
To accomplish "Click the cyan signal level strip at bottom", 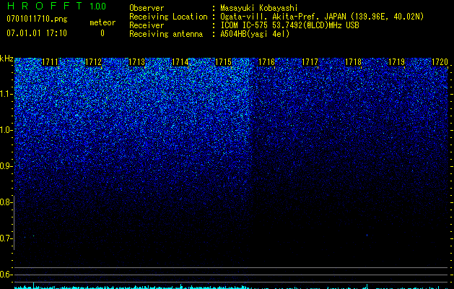I will click(231, 286).
